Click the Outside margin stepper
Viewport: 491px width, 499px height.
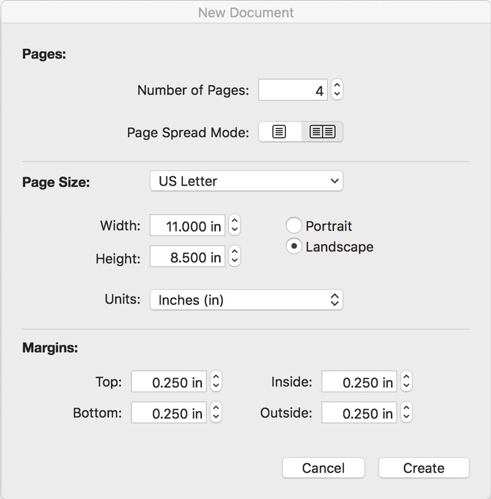coord(406,413)
